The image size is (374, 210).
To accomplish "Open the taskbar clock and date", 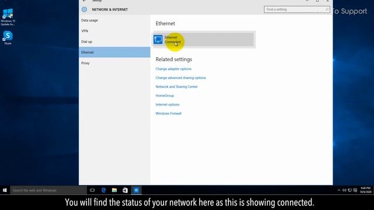I will 365,190.
